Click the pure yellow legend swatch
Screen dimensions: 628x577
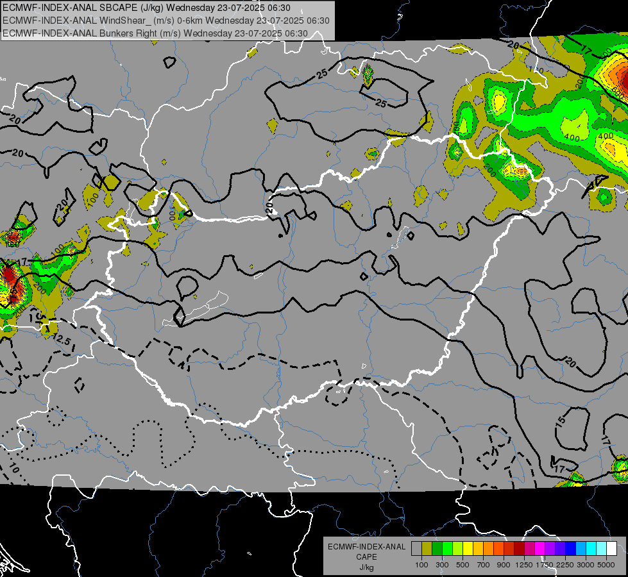tap(468, 549)
